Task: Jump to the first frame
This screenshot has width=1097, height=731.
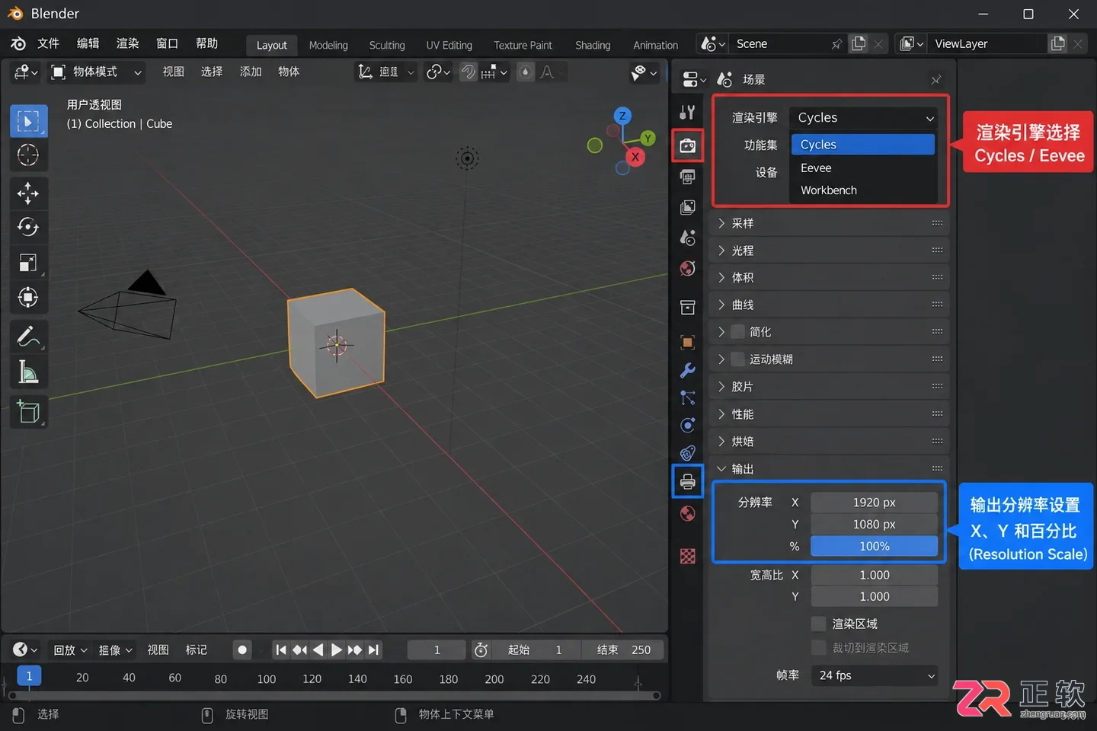Action: [281, 650]
